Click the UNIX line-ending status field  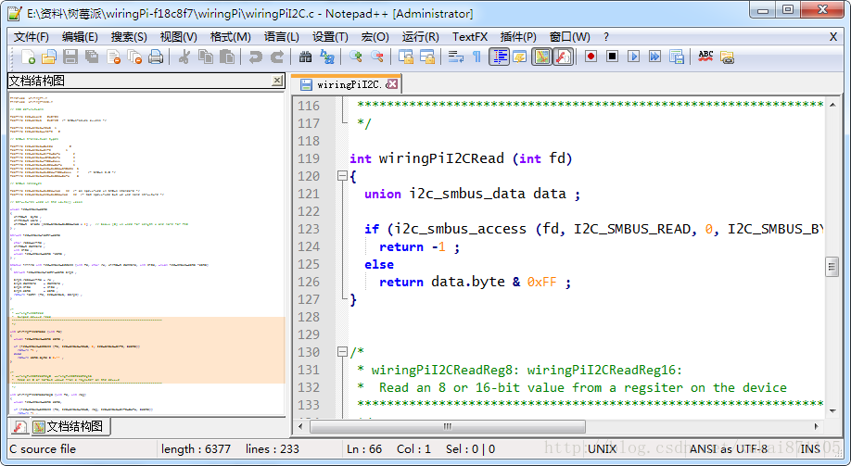[603, 448]
